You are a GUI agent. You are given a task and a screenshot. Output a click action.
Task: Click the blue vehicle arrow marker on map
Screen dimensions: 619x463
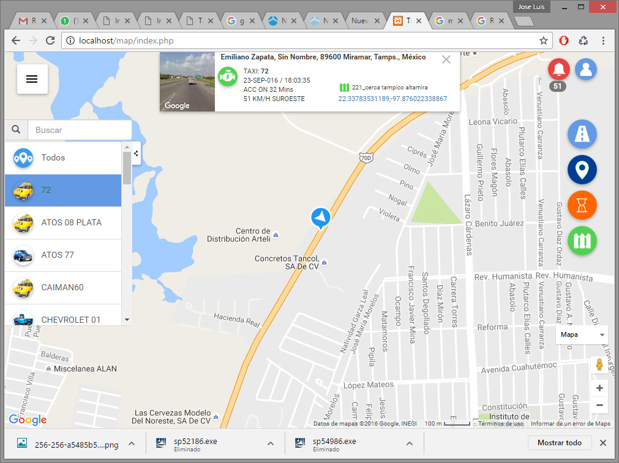pos(320,217)
